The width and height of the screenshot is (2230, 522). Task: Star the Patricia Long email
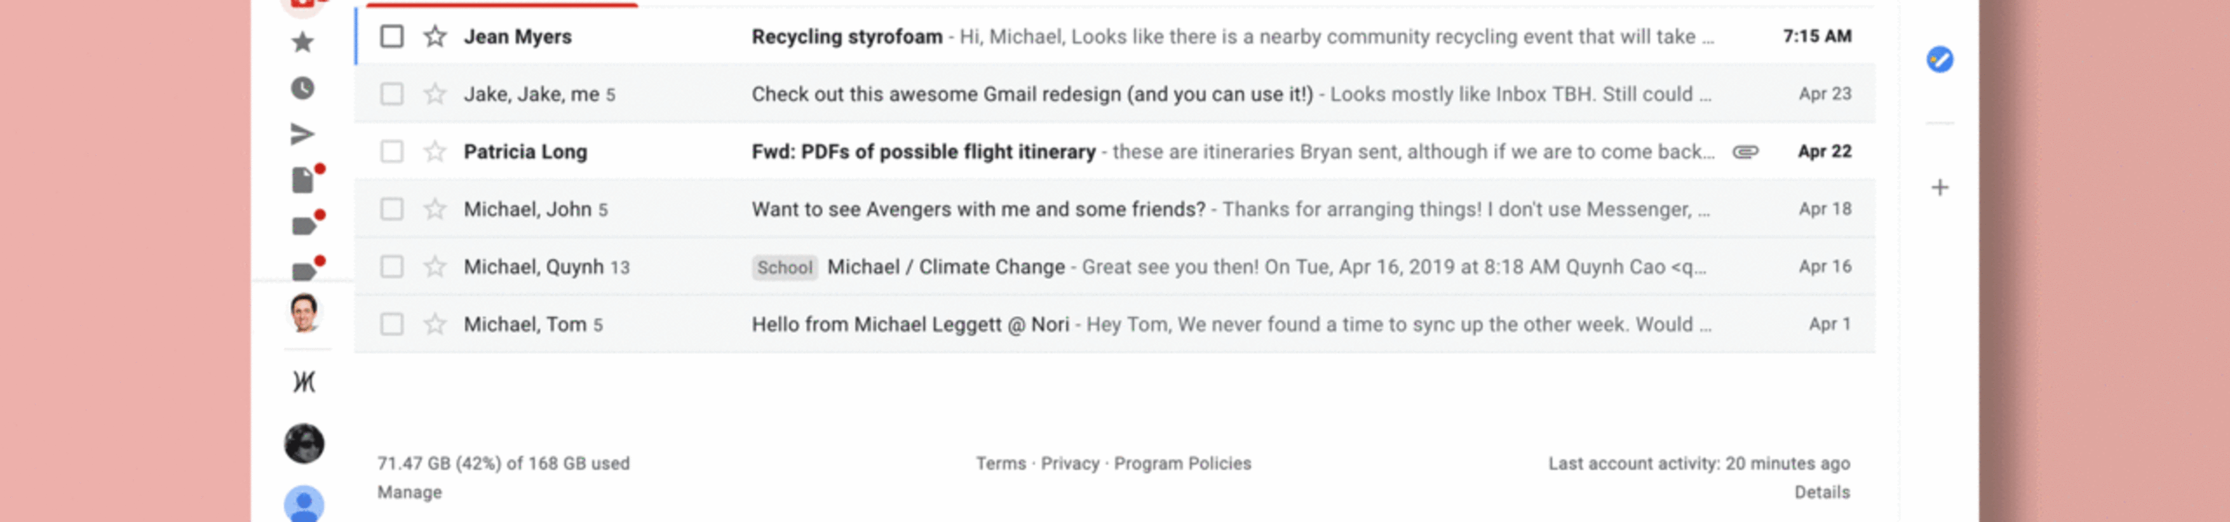coord(434,151)
